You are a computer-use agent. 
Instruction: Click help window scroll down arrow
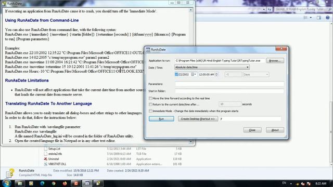190,141
